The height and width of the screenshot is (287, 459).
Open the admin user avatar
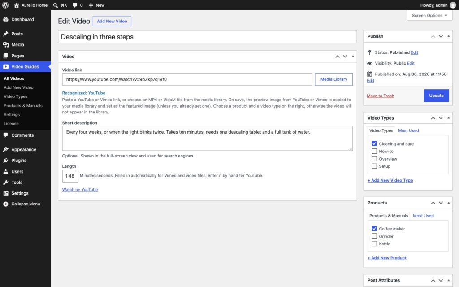coord(453,5)
